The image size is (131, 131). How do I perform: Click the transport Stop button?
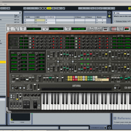pyautogui.click(x=43, y=8)
